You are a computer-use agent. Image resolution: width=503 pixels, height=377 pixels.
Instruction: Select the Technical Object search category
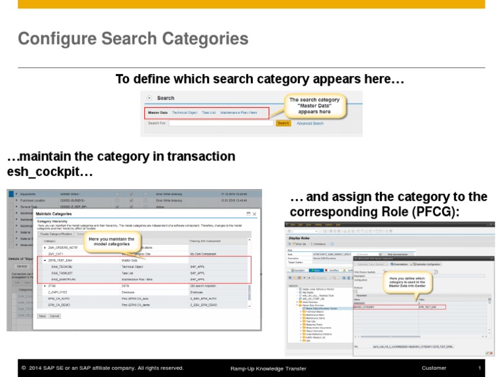coord(185,113)
